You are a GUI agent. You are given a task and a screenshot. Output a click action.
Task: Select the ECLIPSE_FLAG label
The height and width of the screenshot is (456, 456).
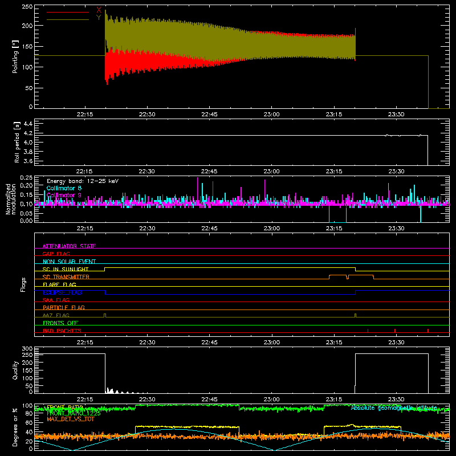point(62,292)
